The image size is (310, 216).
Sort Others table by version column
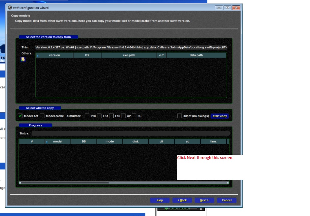pos(54,55)
